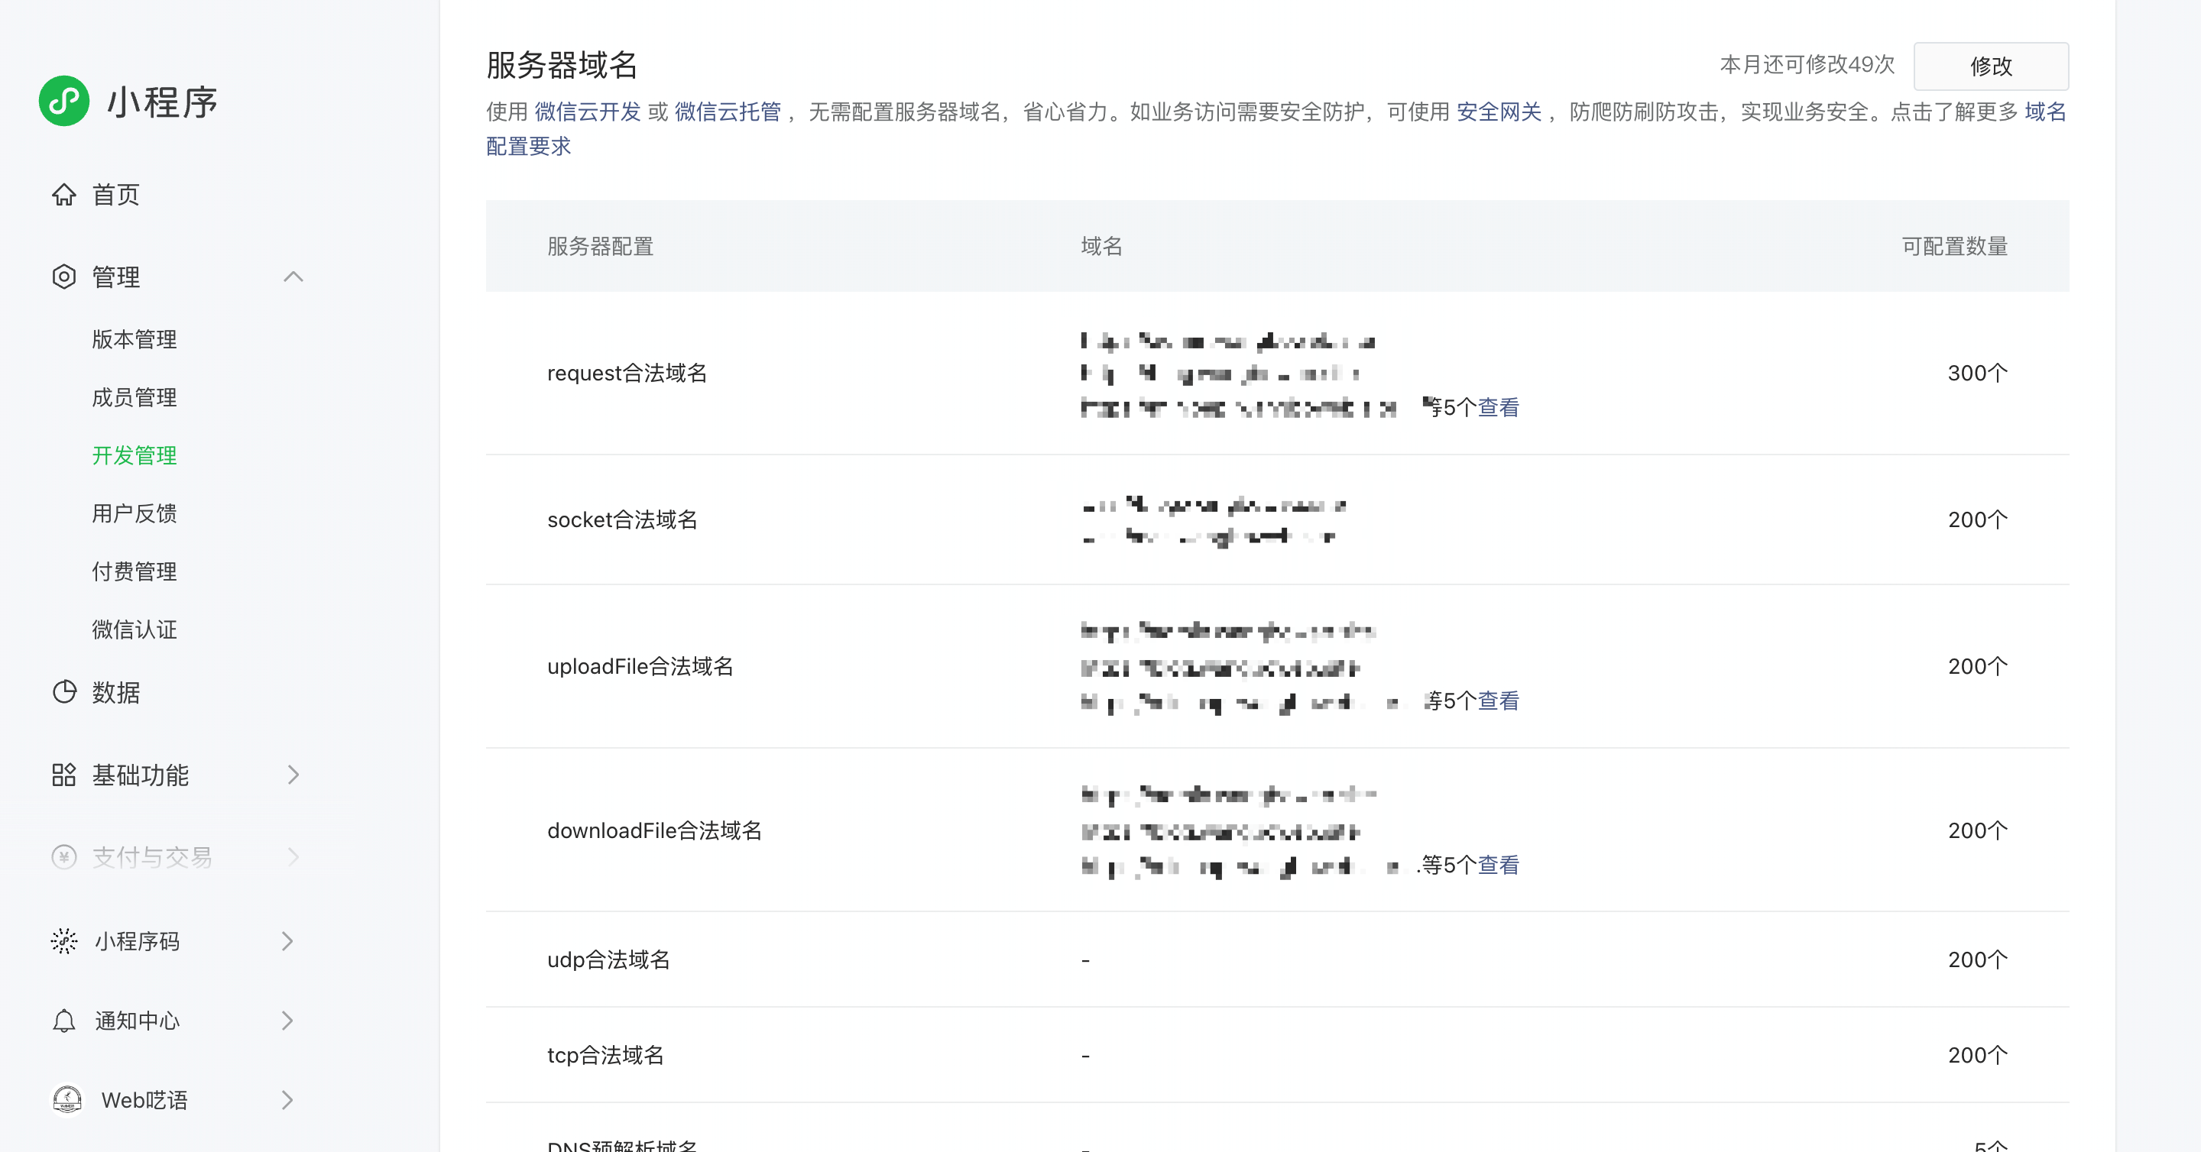
Task: Click the Web呓语 avatar icon
Action: tap(67, 1100)
